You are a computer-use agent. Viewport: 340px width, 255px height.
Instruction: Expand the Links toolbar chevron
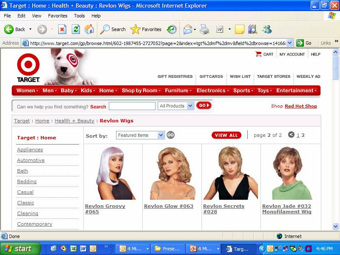pos(336,41)
